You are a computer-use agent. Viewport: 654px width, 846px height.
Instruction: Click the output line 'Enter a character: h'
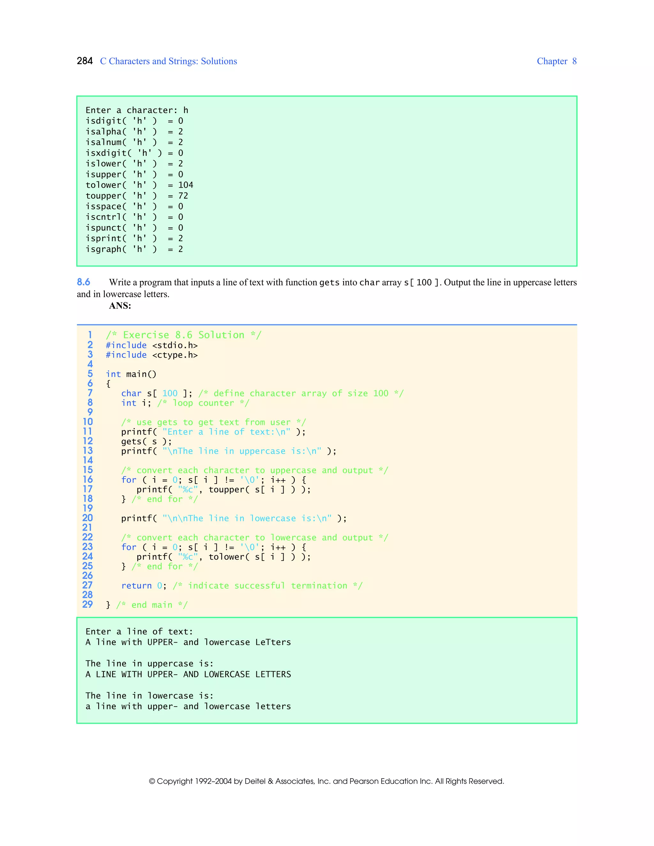[137, 110]
